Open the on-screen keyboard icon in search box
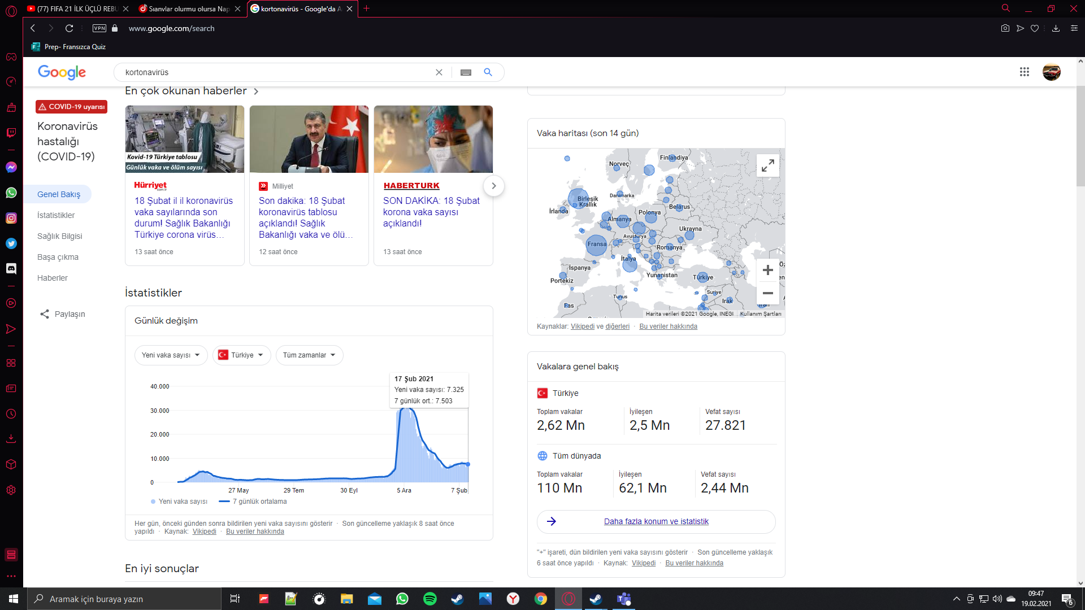1085x610 pixels. (x=466, y=72)
